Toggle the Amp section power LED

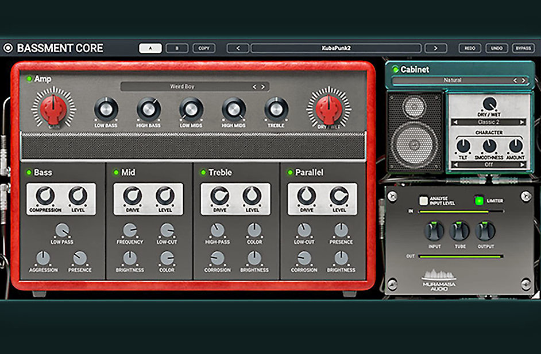click(29, 79)
